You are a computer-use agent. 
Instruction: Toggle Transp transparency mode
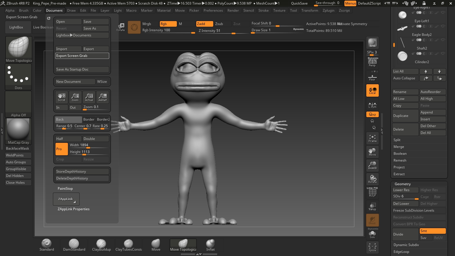(372, 207)
